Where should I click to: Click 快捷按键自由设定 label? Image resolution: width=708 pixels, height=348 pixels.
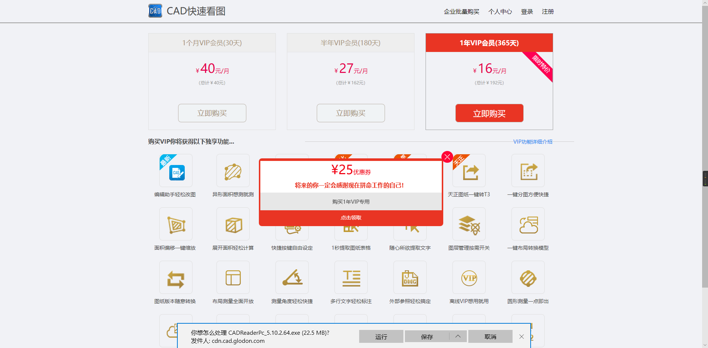[x=292, y=248]
